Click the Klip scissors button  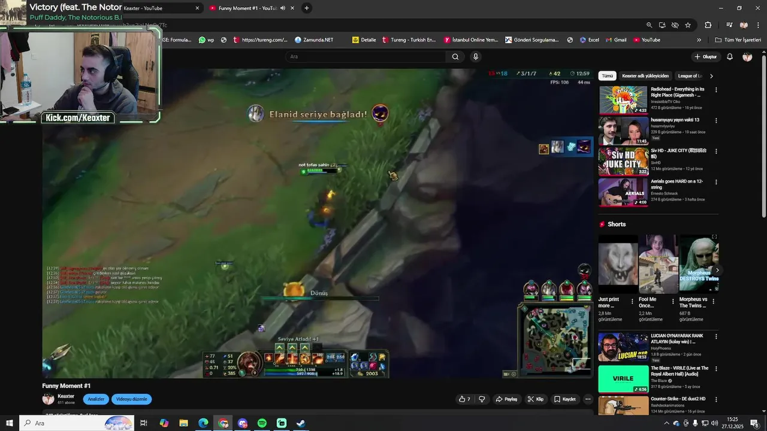pyautogui.click(x=536, y=399)
